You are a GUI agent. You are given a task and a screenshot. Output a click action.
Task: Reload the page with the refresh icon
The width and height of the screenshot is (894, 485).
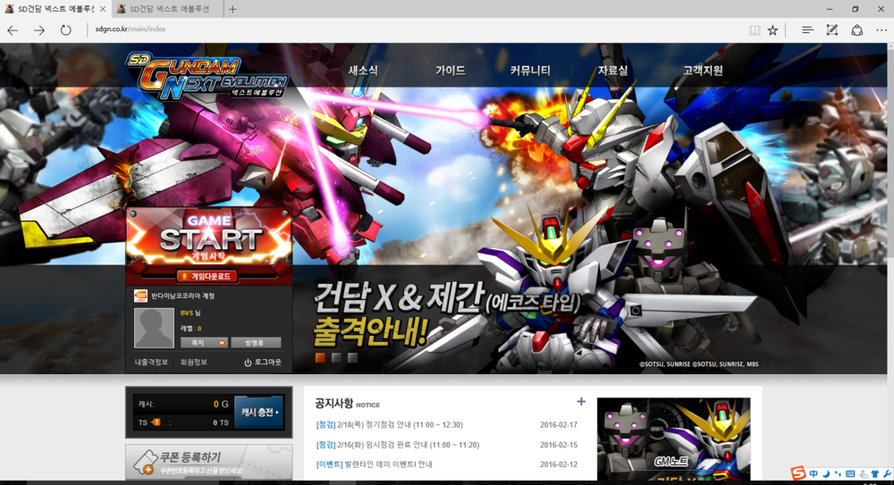pos(65,30)
